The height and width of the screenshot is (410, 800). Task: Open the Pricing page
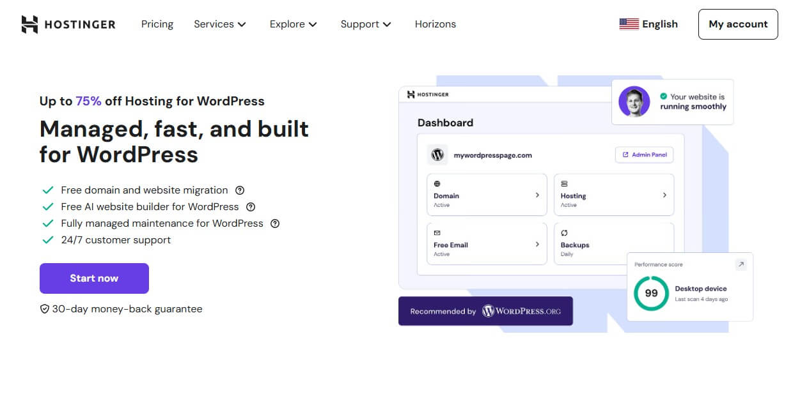coord(157,24)
